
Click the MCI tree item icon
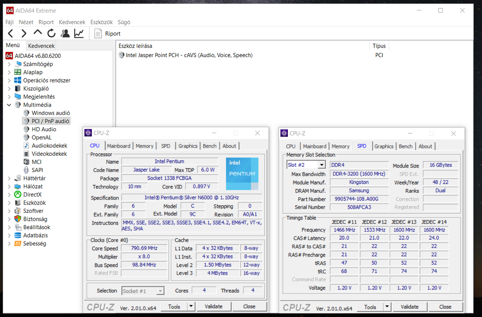point(26,162)
